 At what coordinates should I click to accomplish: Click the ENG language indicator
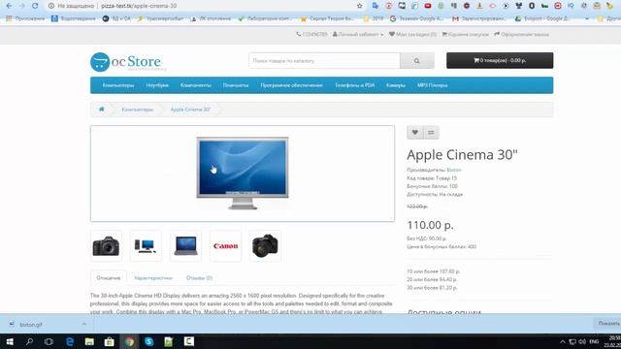pyautogui.click(x=594, y=341)
